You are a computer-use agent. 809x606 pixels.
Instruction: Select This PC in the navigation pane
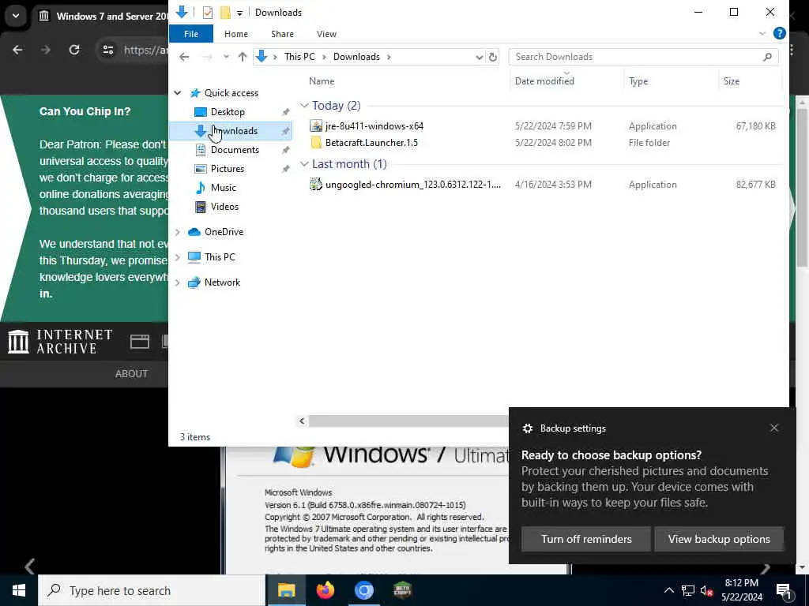[220, 257]
